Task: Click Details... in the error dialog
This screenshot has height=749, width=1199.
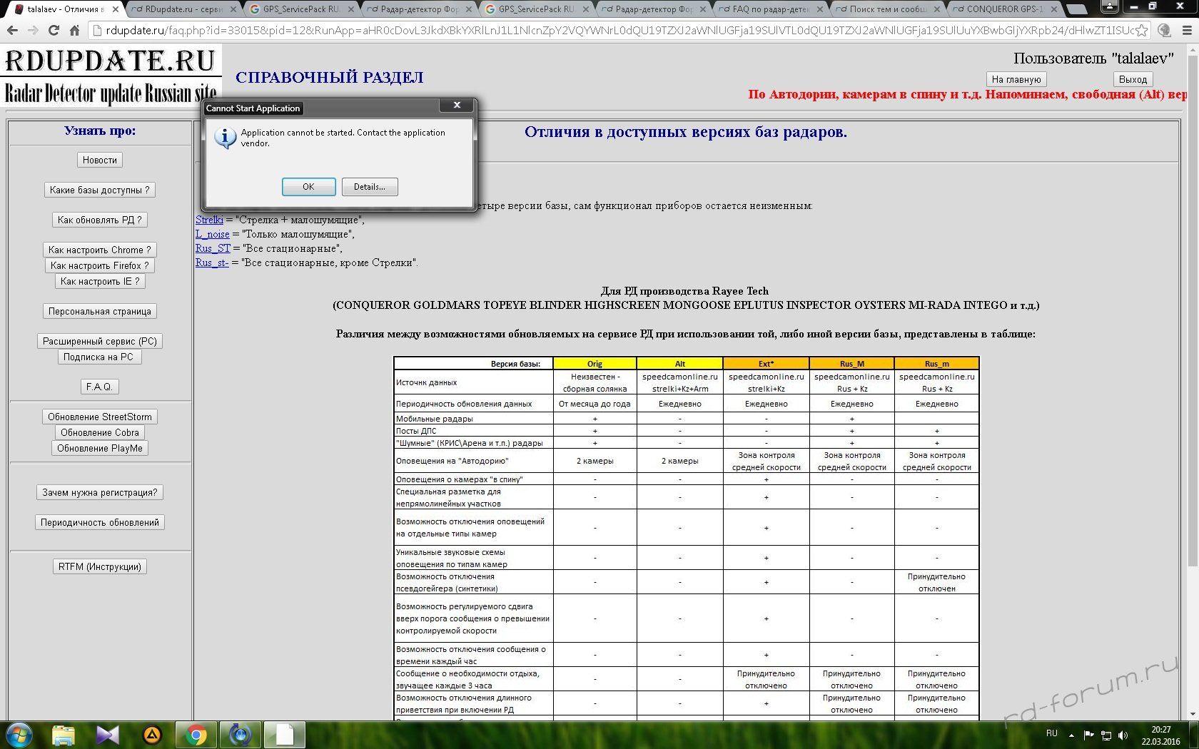Action: (370, 187)
